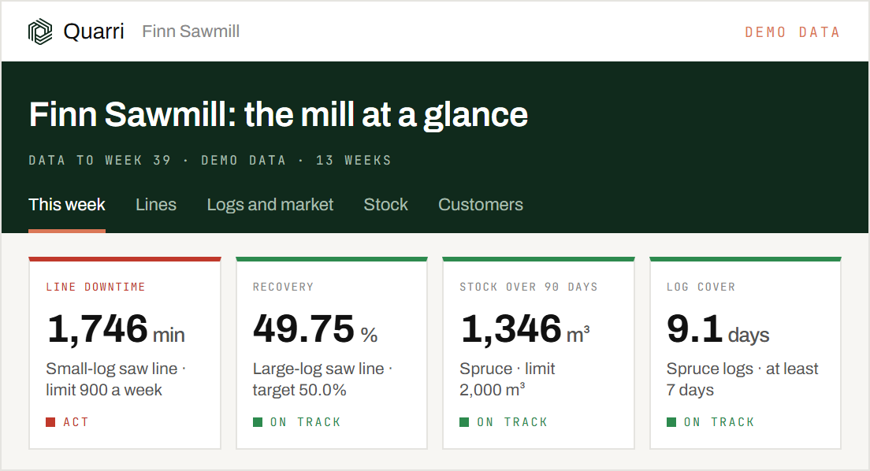Click the RECOVERY label
Image resolution: width=870 pixels, height=471 pixels.
pos(283,287)
